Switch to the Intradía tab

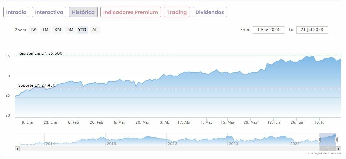click(16, 12)
